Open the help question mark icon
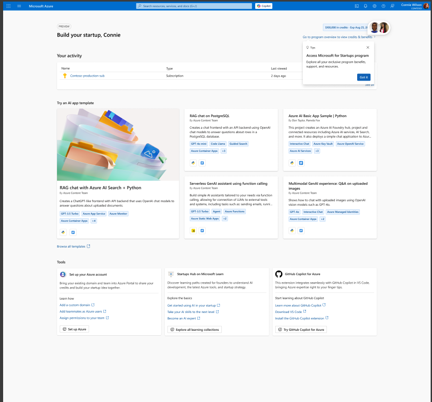The height and width of the screenshot is (402, 432). pyautogui.click(x=383, y=6)
